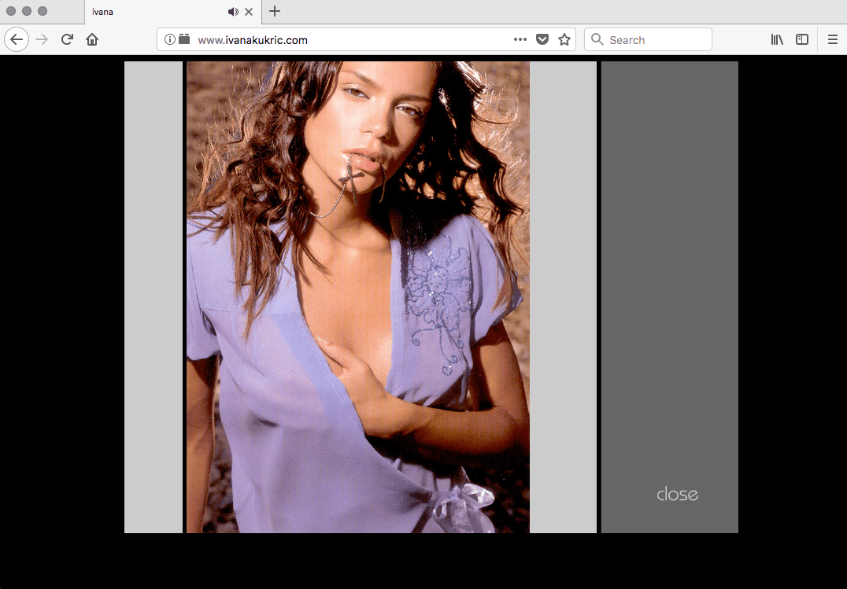Open the Firefox home page
The image size is (847, 589).
92,39
